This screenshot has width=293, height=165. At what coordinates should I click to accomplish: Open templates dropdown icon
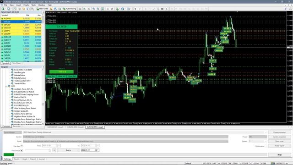point(129,9)
